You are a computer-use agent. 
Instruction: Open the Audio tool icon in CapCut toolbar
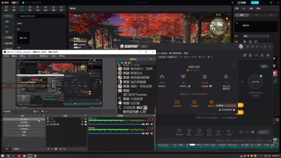(14, 8)
